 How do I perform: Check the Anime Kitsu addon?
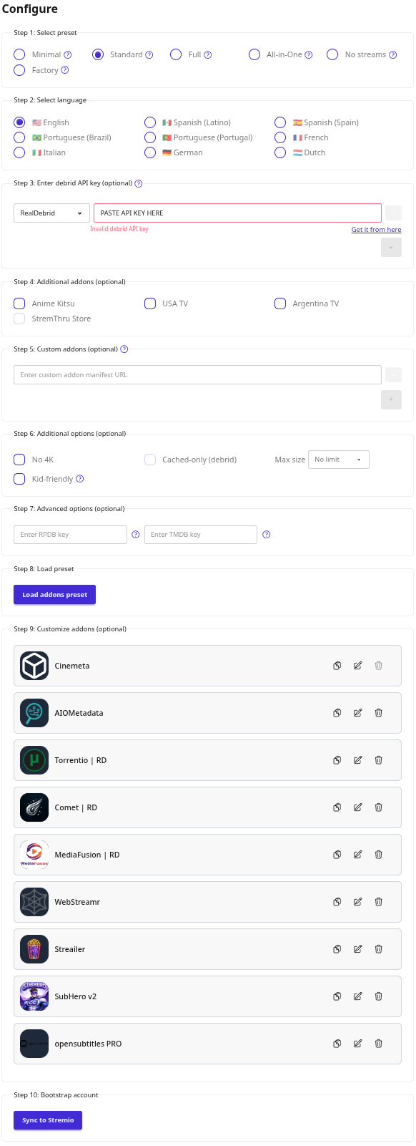[x=19, y=303]
